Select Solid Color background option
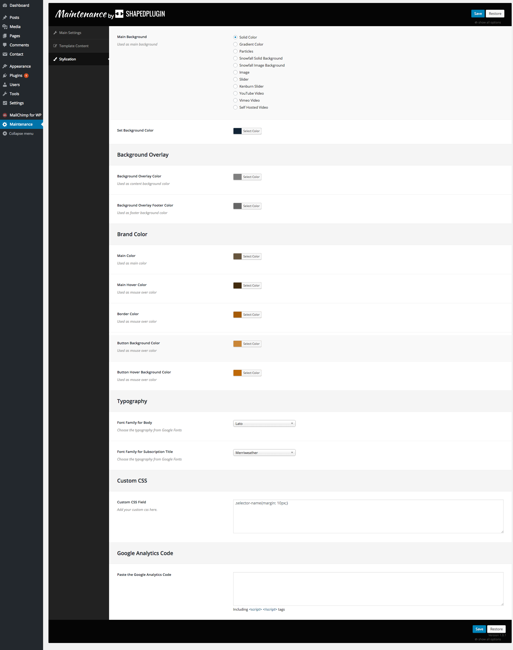The width and height of the screenshot is (513, 650). point(235,37)
